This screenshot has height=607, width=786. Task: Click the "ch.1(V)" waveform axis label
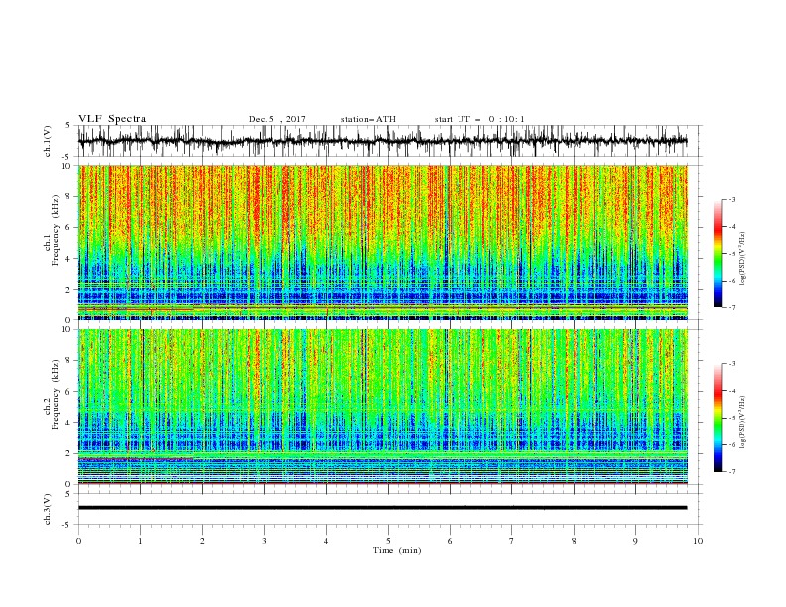pos(48,141)
